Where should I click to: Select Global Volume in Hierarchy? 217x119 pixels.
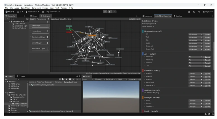[x=19, y=28]
